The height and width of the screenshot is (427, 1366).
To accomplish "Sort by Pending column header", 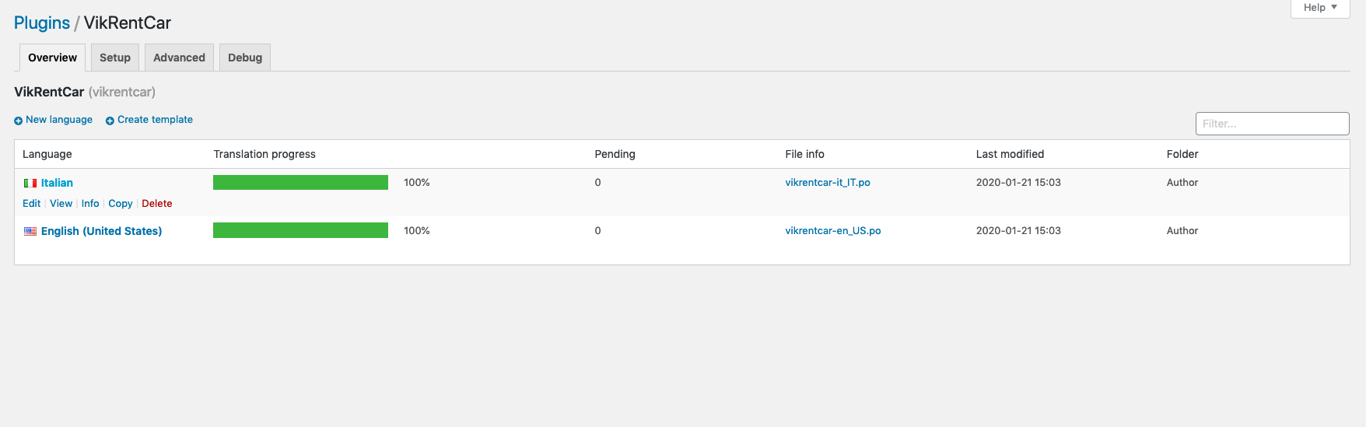I will pos(615,154).
